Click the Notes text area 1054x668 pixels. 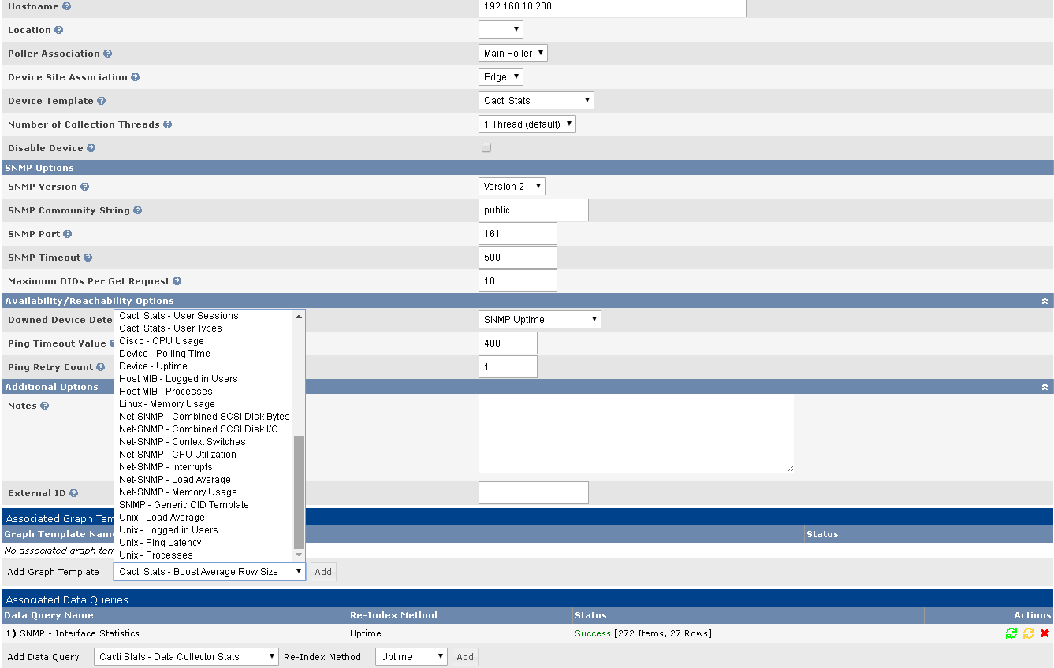click(636, 433)
